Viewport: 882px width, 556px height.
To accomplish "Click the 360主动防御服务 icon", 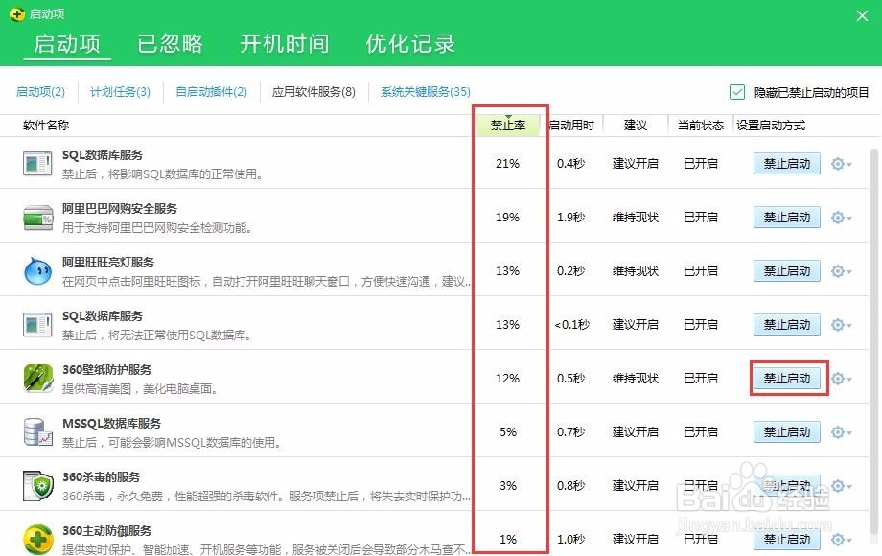I will (x=37, y=539).
